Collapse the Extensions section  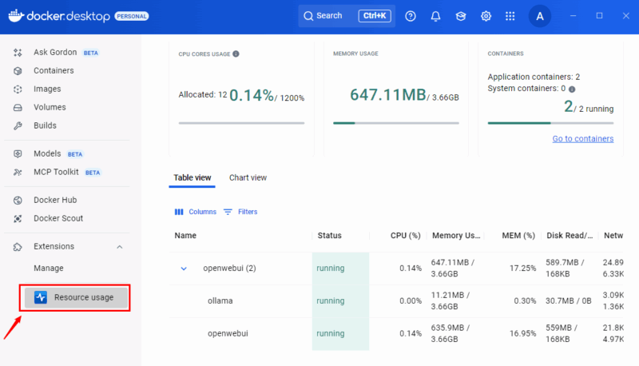tap(120, 247)
